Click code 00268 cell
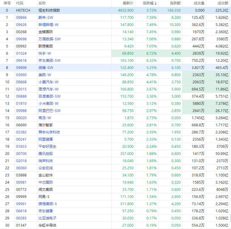 click(21, 32)
